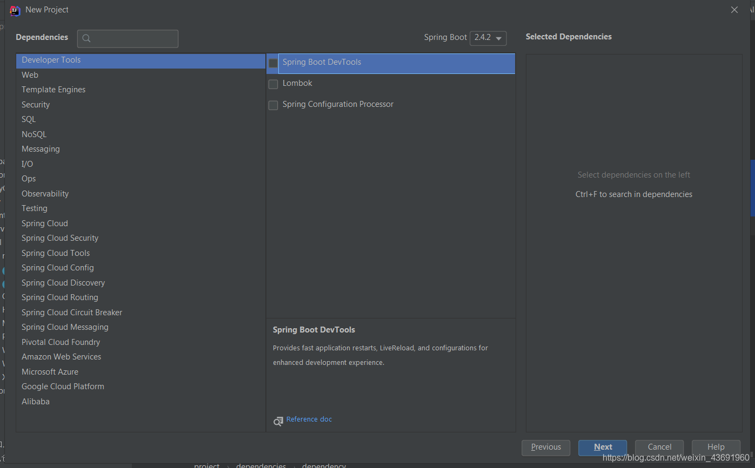The image size is (755, 468).
Task: Choose the Testing category
Action: (x=141, y=208)
